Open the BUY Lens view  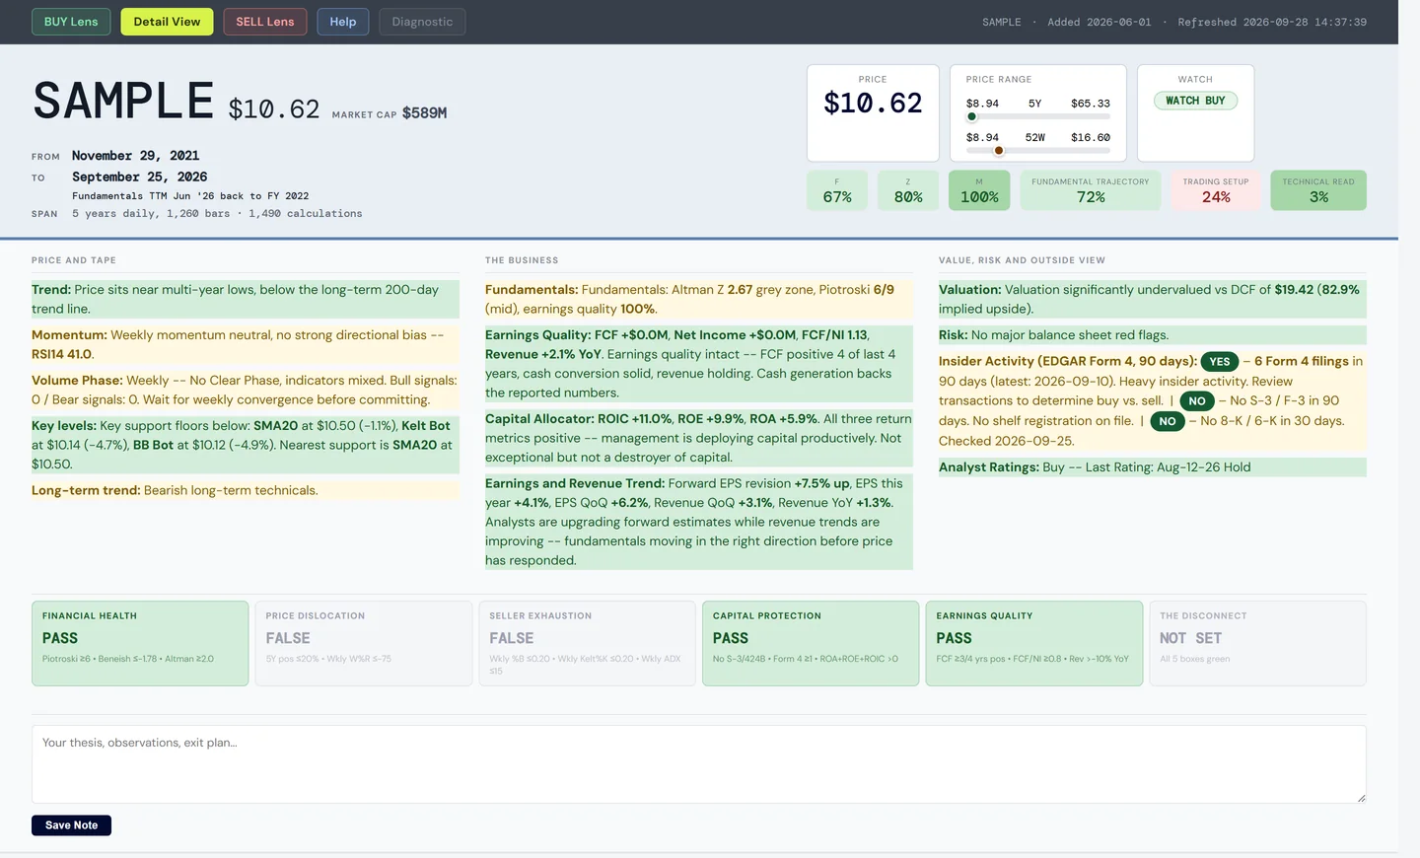click(71, 22)
